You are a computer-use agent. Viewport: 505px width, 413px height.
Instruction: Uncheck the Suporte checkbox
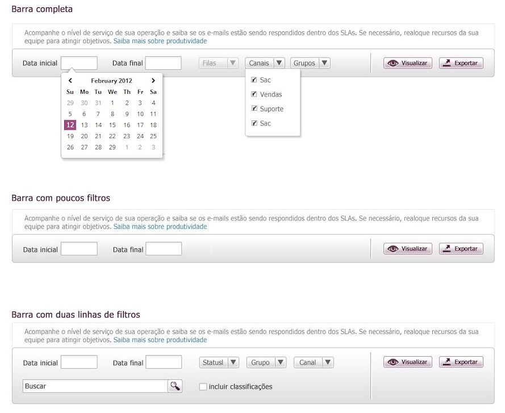coord(254,109)
